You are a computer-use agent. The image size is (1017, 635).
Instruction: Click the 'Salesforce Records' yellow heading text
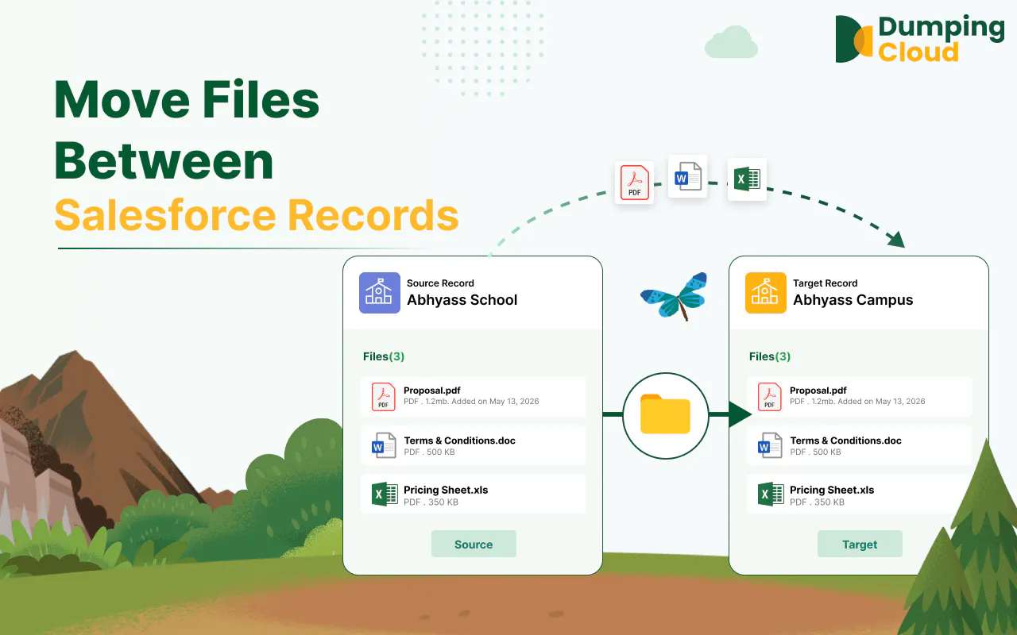point(257,214)
